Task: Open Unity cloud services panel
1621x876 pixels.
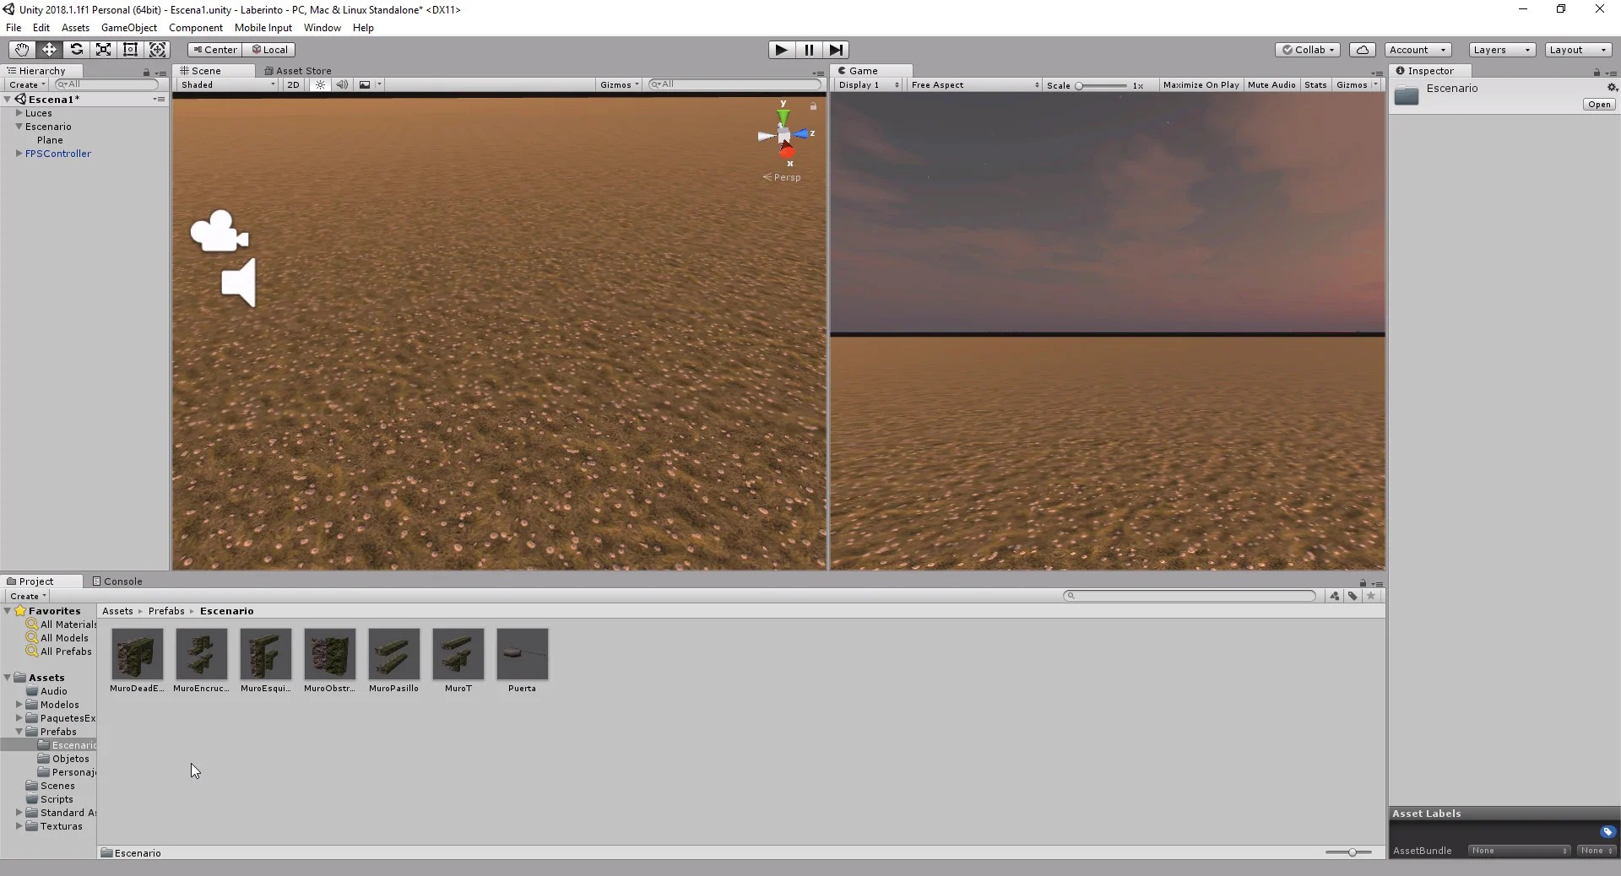Action: 1362,50
